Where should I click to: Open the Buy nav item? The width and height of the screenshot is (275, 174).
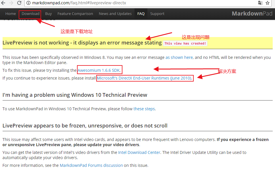click(48, 14)
